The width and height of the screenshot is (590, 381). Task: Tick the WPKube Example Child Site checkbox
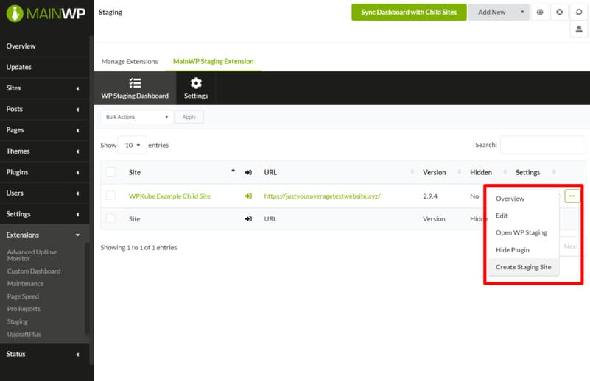tap(110, 196)
